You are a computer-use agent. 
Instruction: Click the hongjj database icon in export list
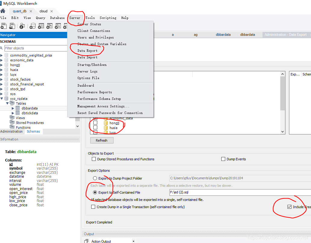point(106,123)
